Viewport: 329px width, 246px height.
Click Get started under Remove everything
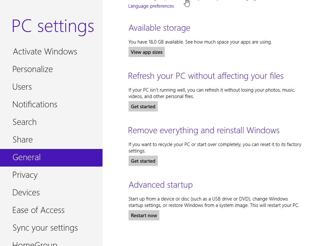click(143, 161)
